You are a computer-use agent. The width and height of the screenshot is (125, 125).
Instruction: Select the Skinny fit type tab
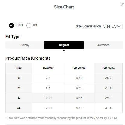pyautogui.click(x=25, y=45)
